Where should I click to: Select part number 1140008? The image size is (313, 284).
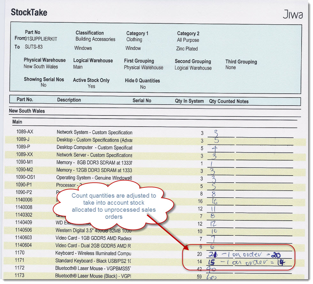point(24,207)
